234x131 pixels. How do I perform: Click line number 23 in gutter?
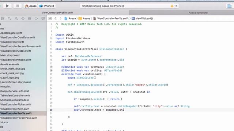point(51,85)
